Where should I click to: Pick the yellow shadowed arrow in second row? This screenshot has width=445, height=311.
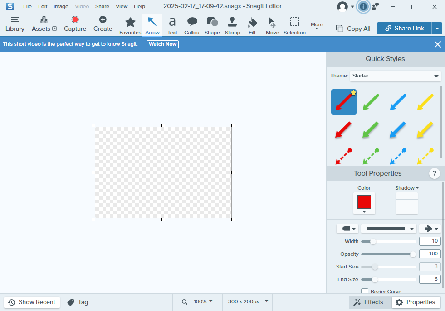[x=425, y=130]
